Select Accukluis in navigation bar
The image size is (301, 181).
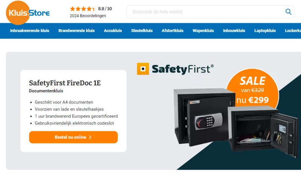tap(113, 31)
